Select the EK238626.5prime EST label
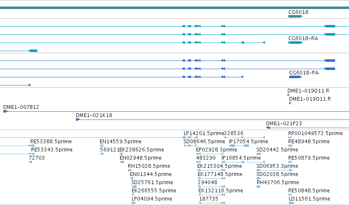 coord(141,150)
